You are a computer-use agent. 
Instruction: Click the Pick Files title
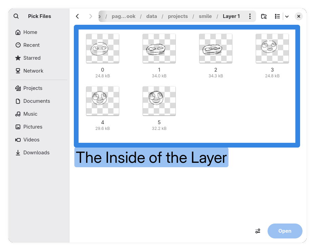[40, 16]
